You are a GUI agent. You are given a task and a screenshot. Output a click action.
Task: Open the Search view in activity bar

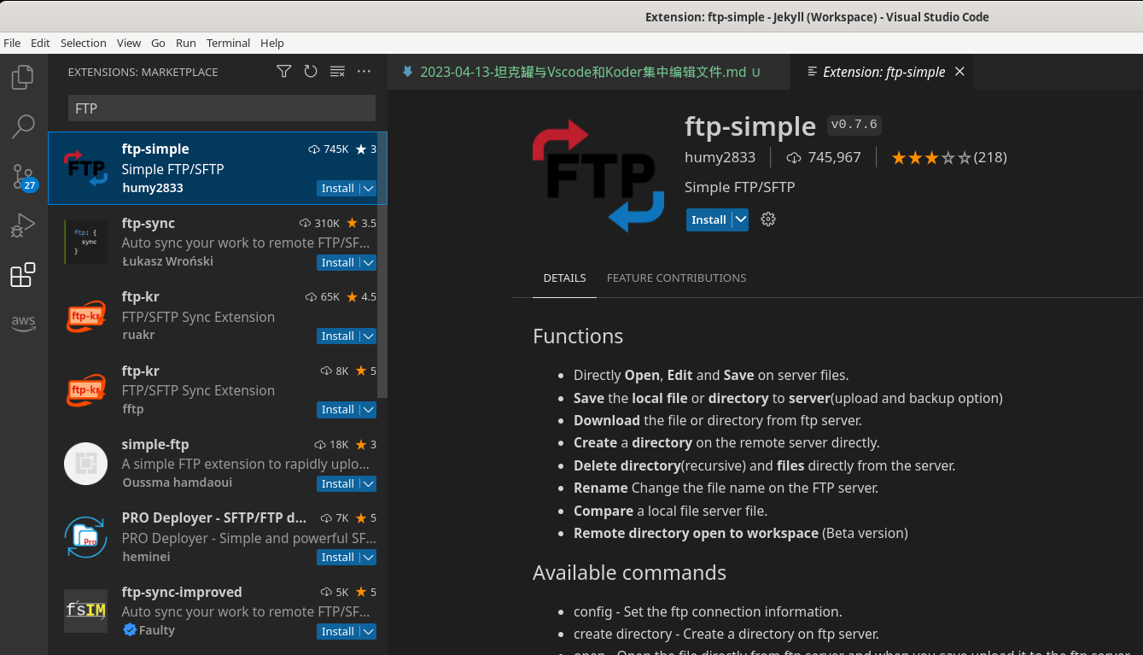(23, 126)
